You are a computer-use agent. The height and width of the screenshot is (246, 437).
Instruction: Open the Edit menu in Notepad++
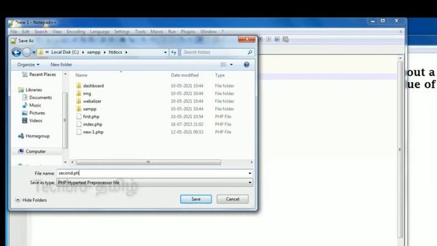pos(26,31)
